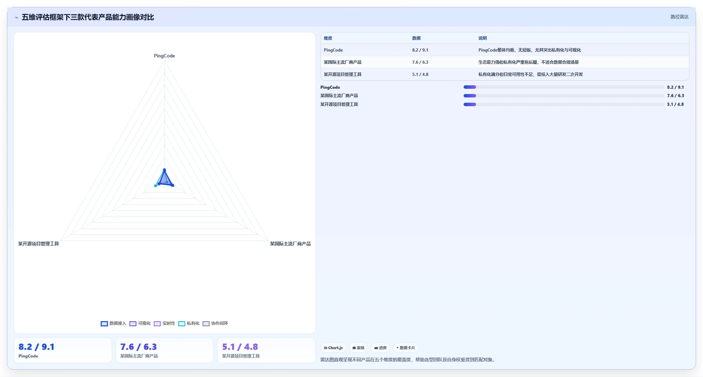This screenshot has width=703, height=377.
Task: Select the 某开源项目管理工具 table row name
Action: [x=342, y=74]
